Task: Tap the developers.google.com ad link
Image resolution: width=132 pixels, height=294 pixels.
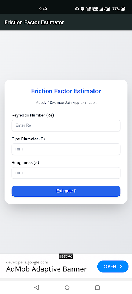Action: tap(27, 262)
